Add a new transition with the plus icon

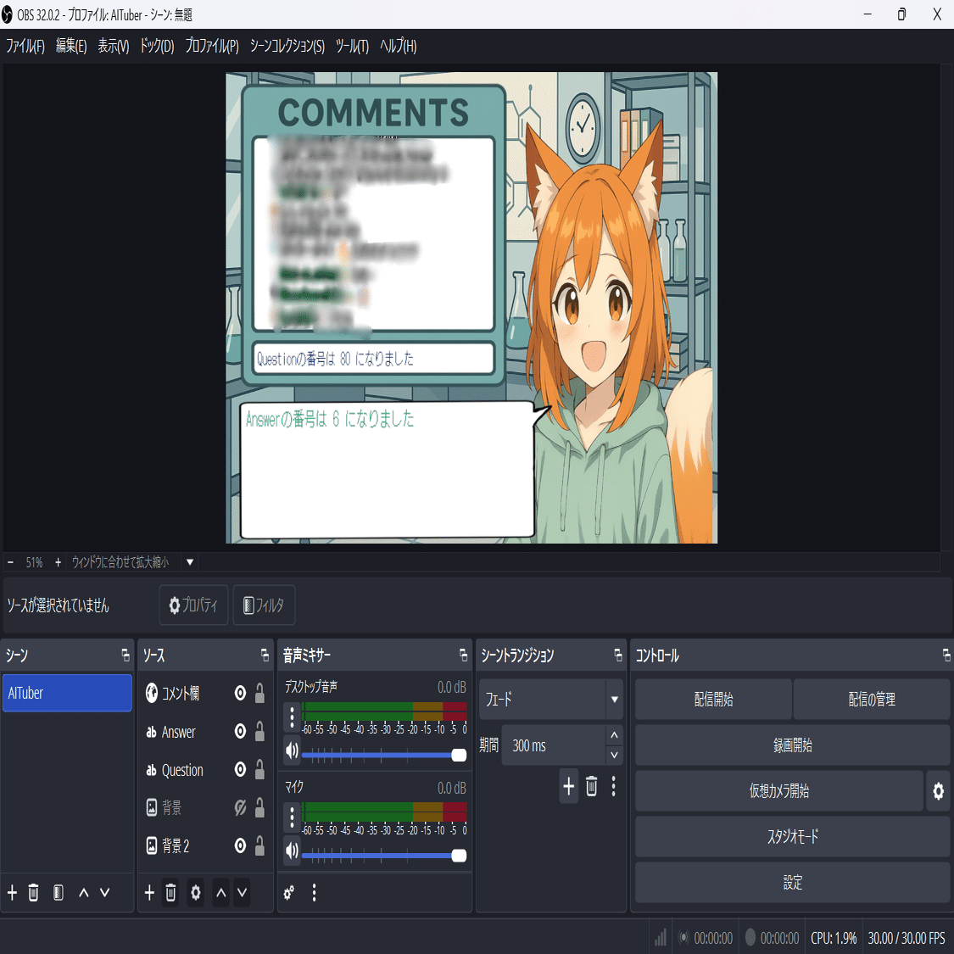[568, 786]
